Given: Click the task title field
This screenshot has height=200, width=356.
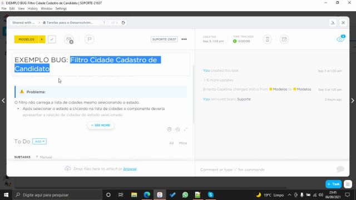Looking at the screenshot, I should 101,64.
